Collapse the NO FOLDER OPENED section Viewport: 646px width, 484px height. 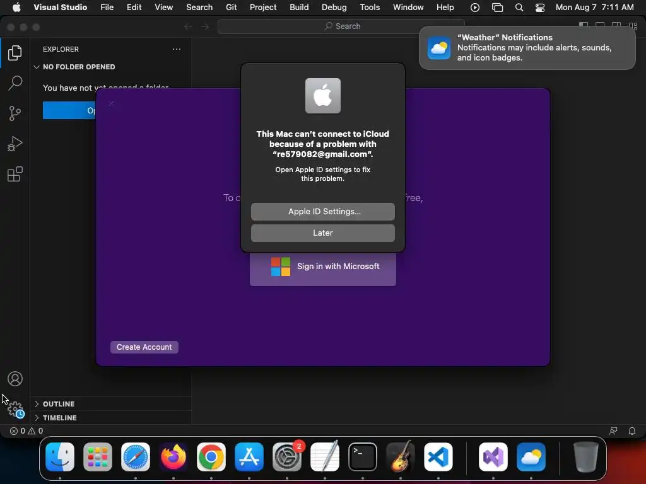pos(110,67)
